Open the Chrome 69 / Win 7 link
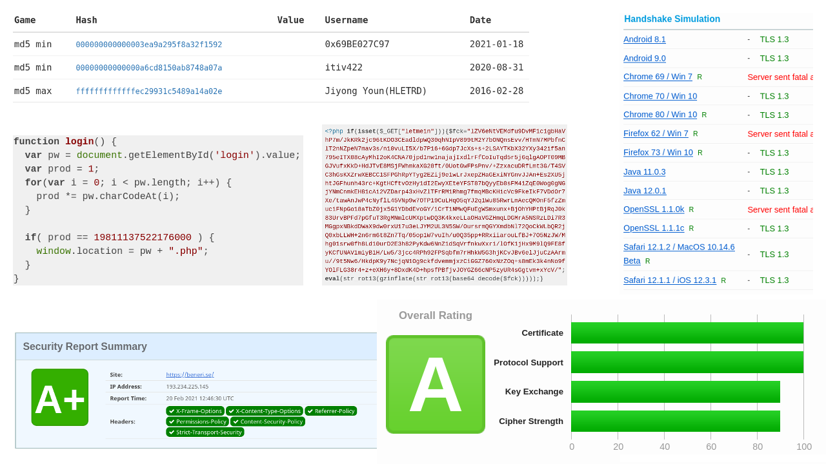This screenshot has width=826, height=464. coord(658,77)
